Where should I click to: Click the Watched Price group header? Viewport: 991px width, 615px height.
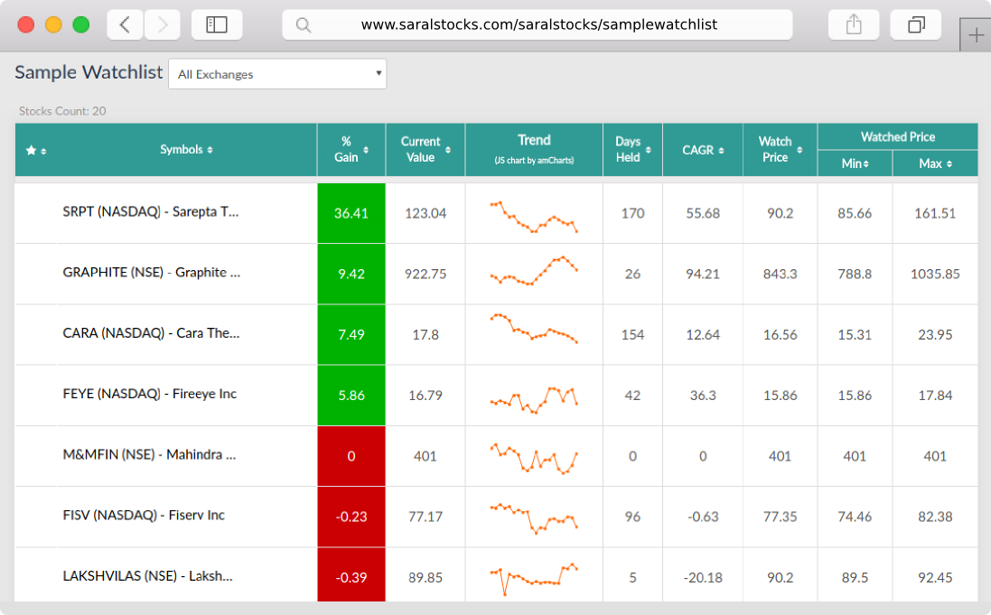pos(897,136)
